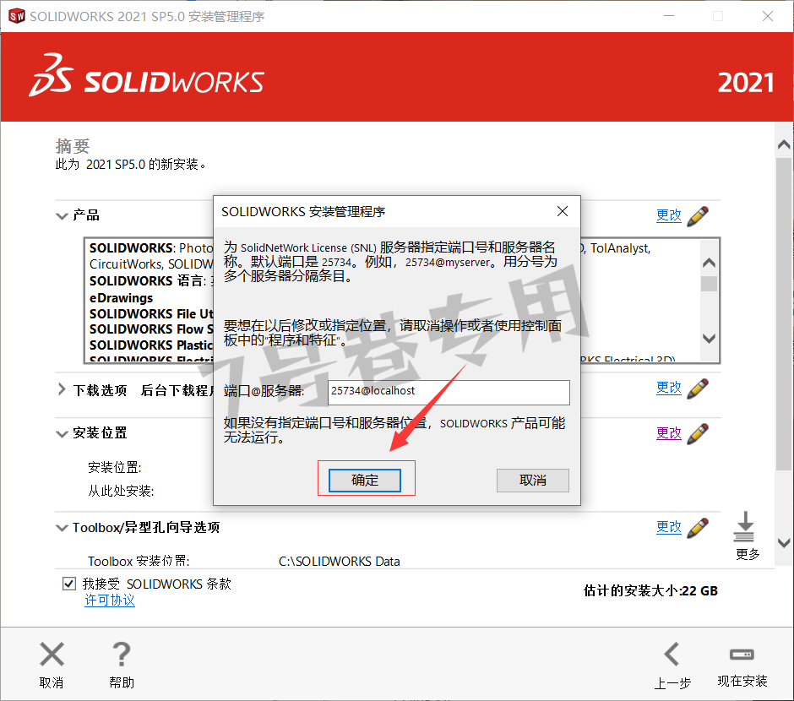
Task: Click the 更改 link for 产品
Action: (x=668, y=215)
